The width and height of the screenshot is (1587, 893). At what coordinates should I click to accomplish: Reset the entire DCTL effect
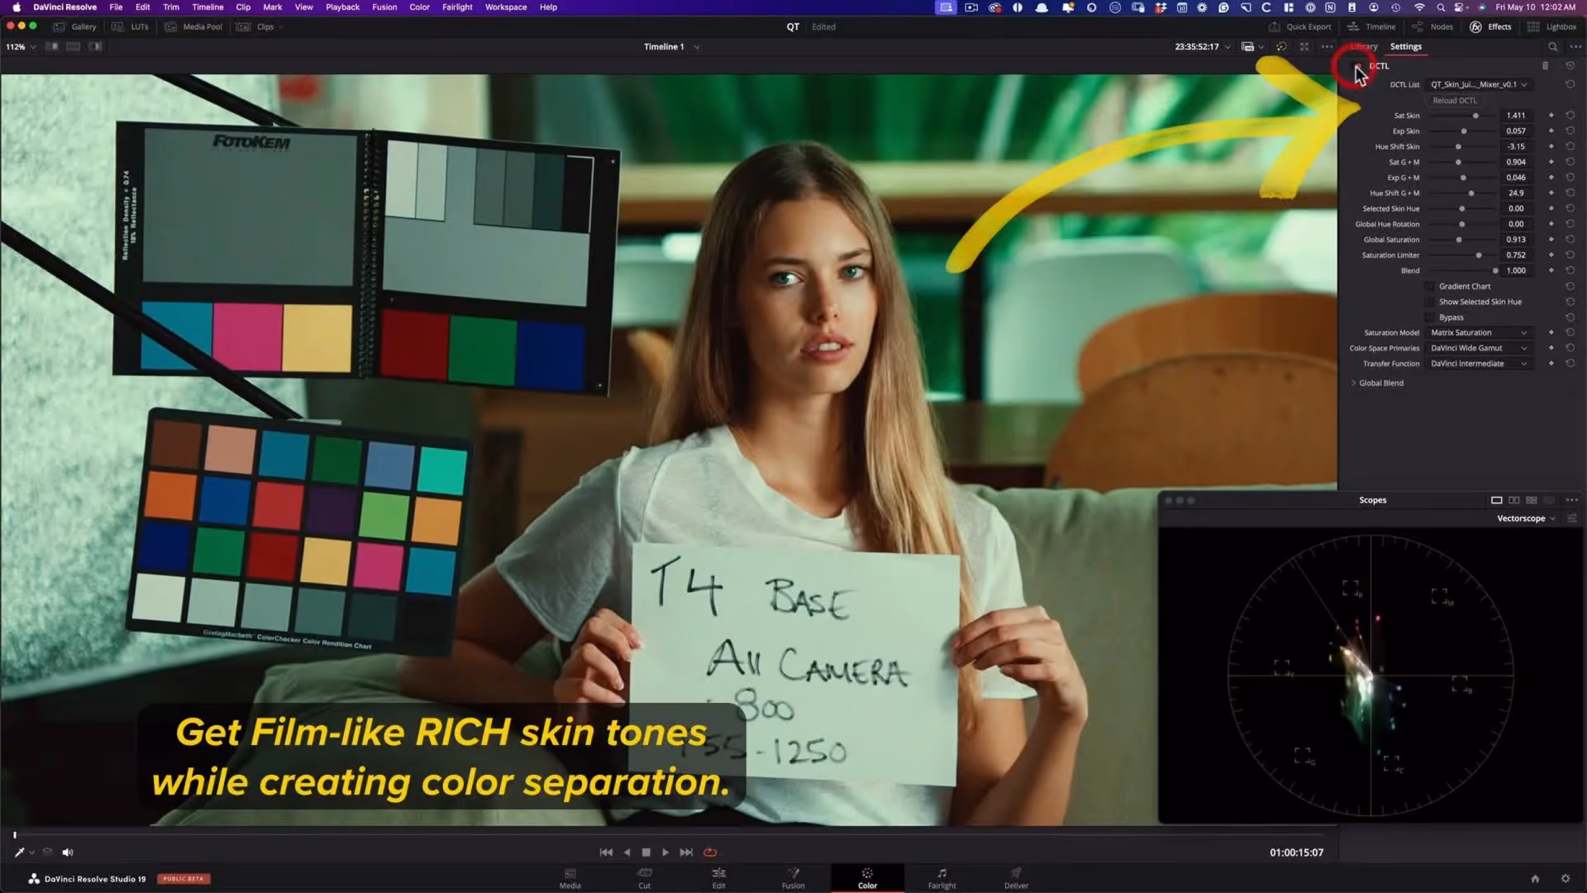tap(1570, 66)
